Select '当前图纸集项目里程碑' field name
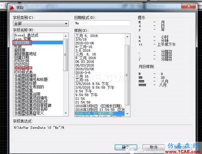 point(33,105)
